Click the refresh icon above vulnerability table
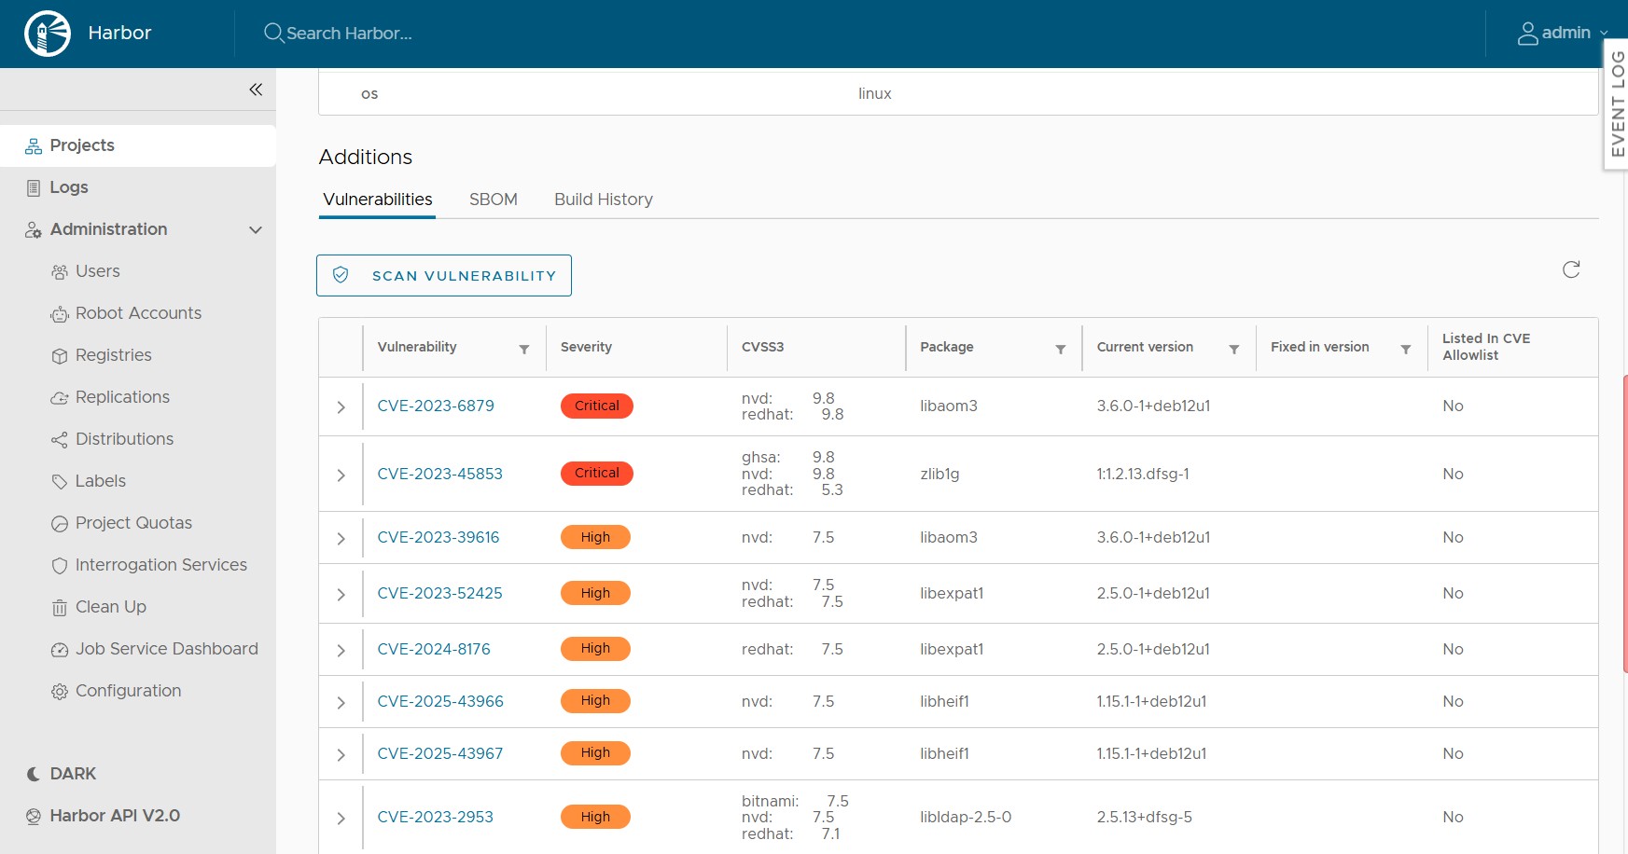1628x854 pixels. (x=1571, y=269)
